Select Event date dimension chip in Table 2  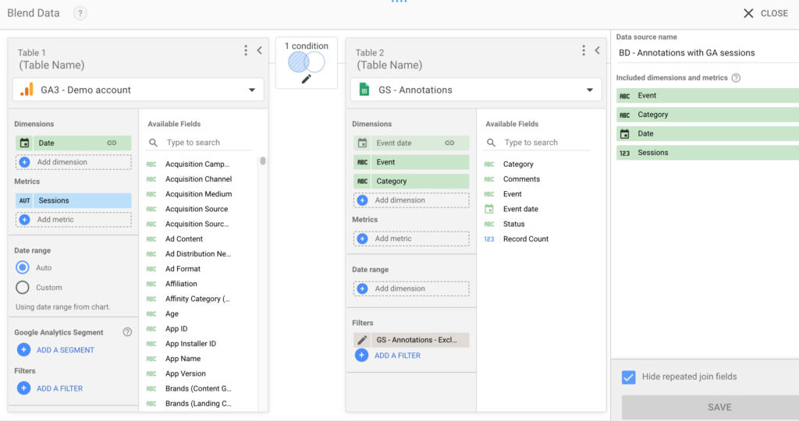pos(411,143)
